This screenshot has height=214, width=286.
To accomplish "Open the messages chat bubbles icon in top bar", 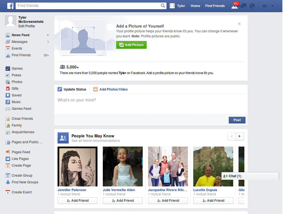I will point(244,6).
